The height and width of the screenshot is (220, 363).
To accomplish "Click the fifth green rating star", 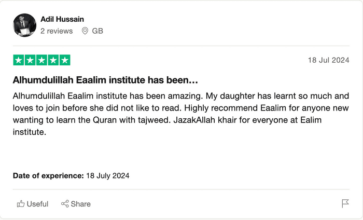I will tap(65, 60).
